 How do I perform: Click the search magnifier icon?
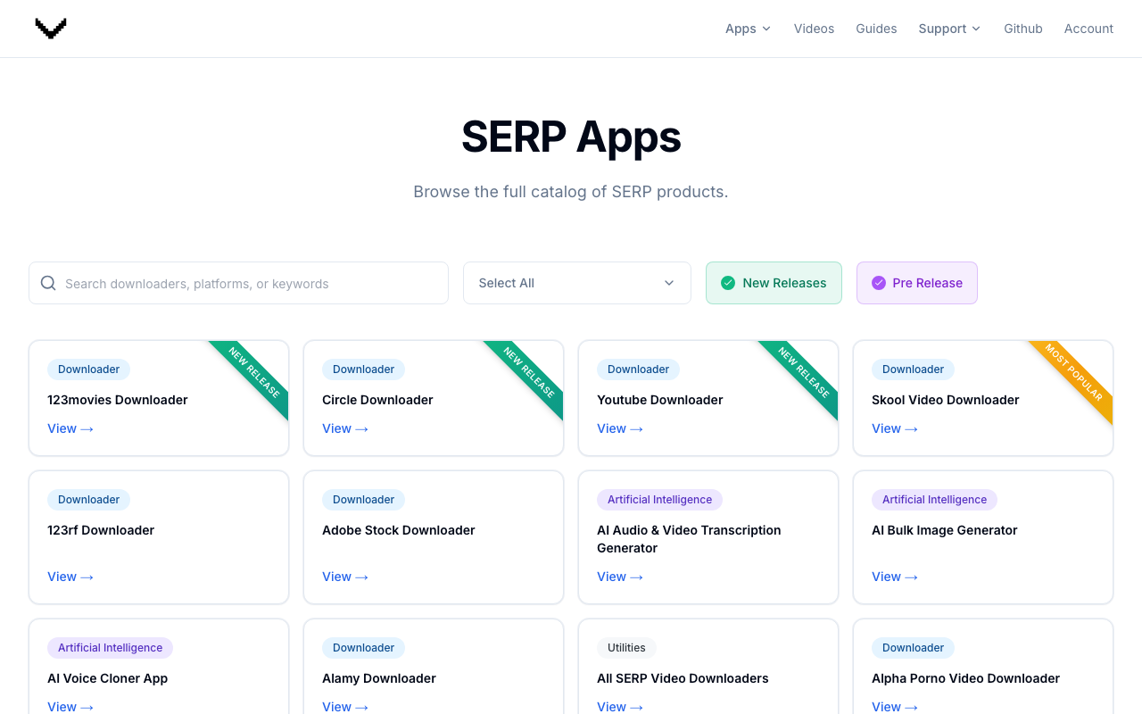pos(48,283)
